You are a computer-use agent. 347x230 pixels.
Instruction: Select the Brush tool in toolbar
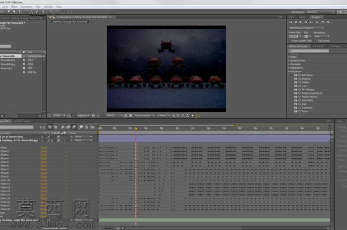coord(27,12)
